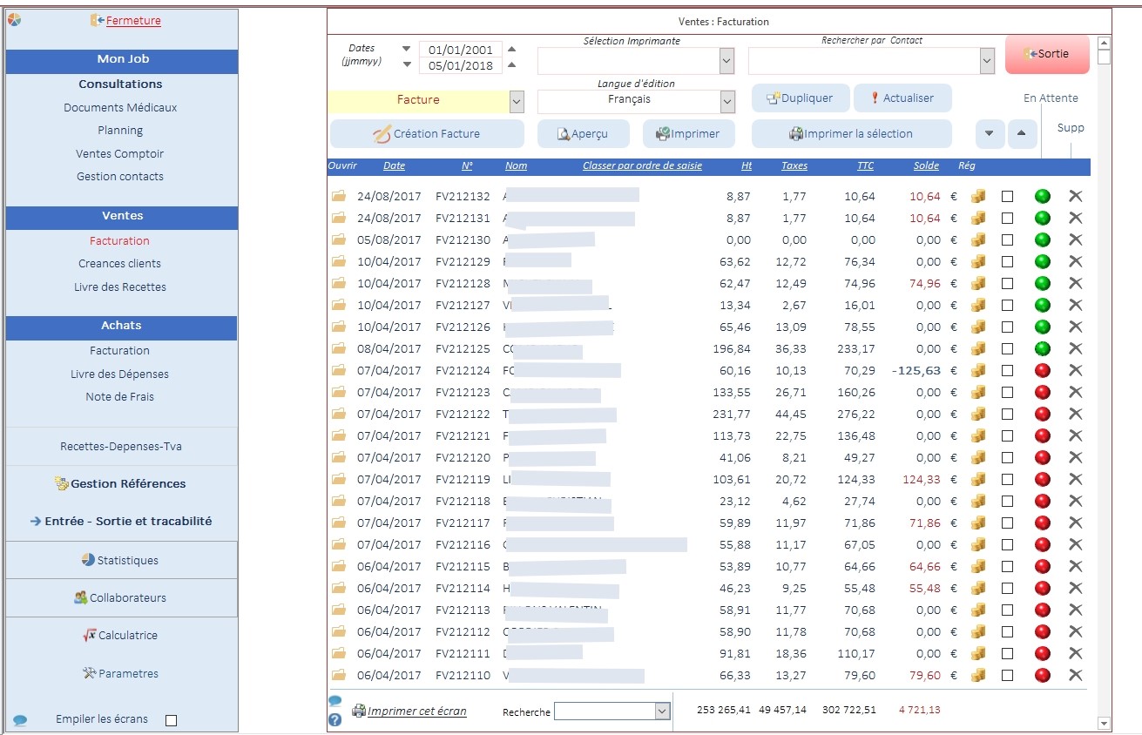Viewport: 1142px width, 735px height.
Task: Open Rechercher par Contact dropdown
Action: 987,61
